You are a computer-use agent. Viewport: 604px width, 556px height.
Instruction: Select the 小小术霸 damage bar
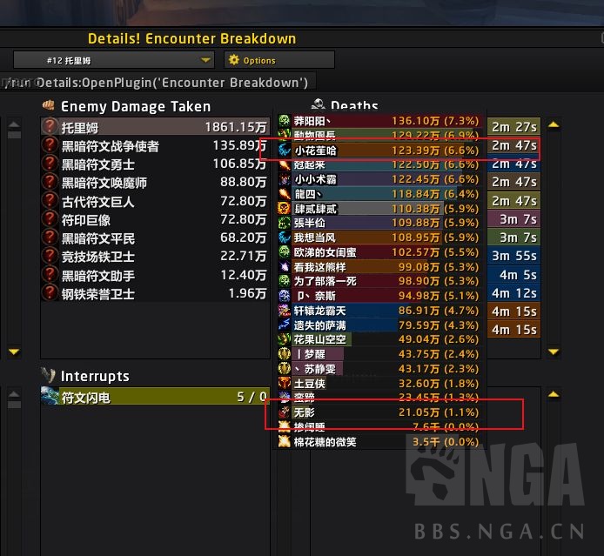381,179
